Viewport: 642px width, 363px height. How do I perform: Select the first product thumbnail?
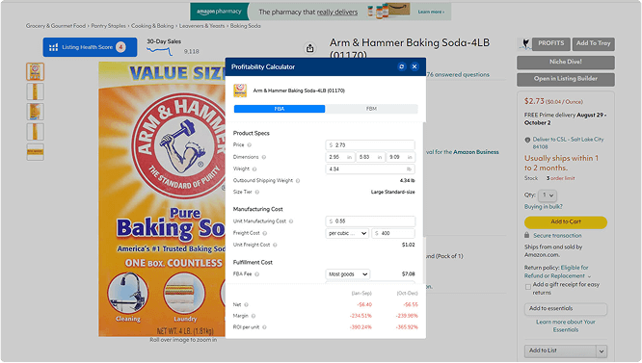pyautogui.click(x=36, y=71)
